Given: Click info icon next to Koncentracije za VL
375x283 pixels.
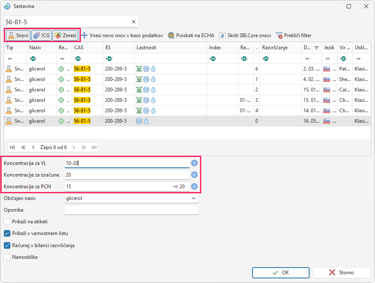Looking at the screenshot, I should click(195, 163).
